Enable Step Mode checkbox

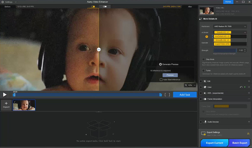coord(203,59)
